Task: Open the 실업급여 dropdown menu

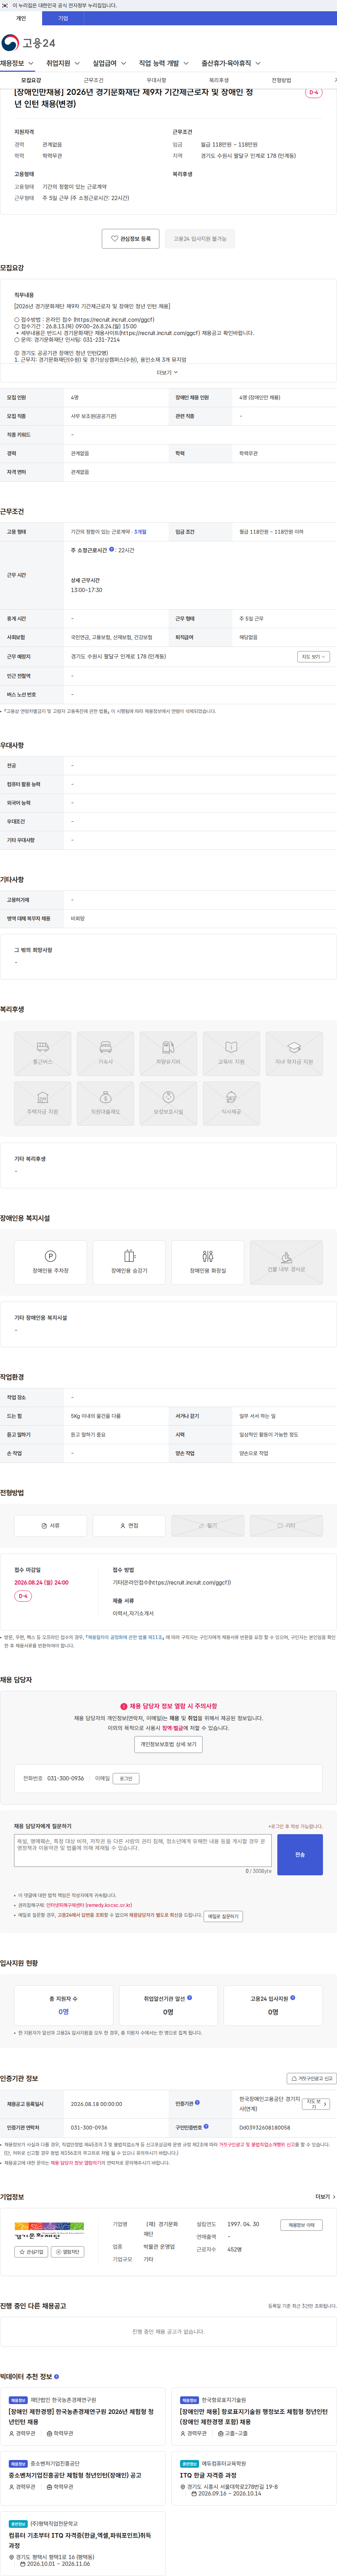Action: pyautogui.click(x=110, y=63)
